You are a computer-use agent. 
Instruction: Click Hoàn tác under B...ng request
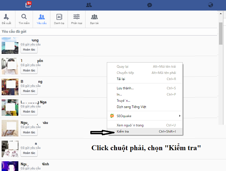[x=29, y=91]
